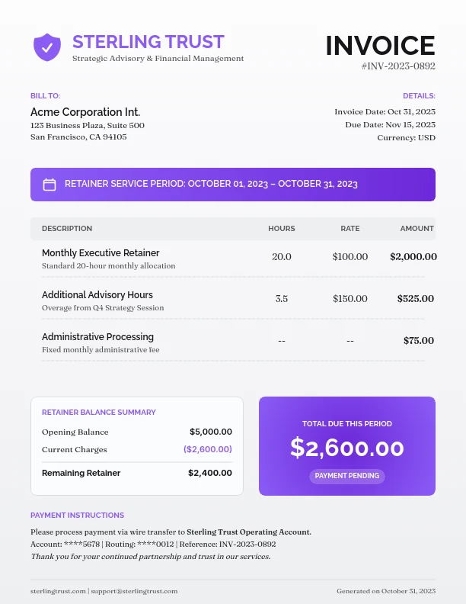Select the Remaining Retainer $2,400.00 value

click(210, 473)
